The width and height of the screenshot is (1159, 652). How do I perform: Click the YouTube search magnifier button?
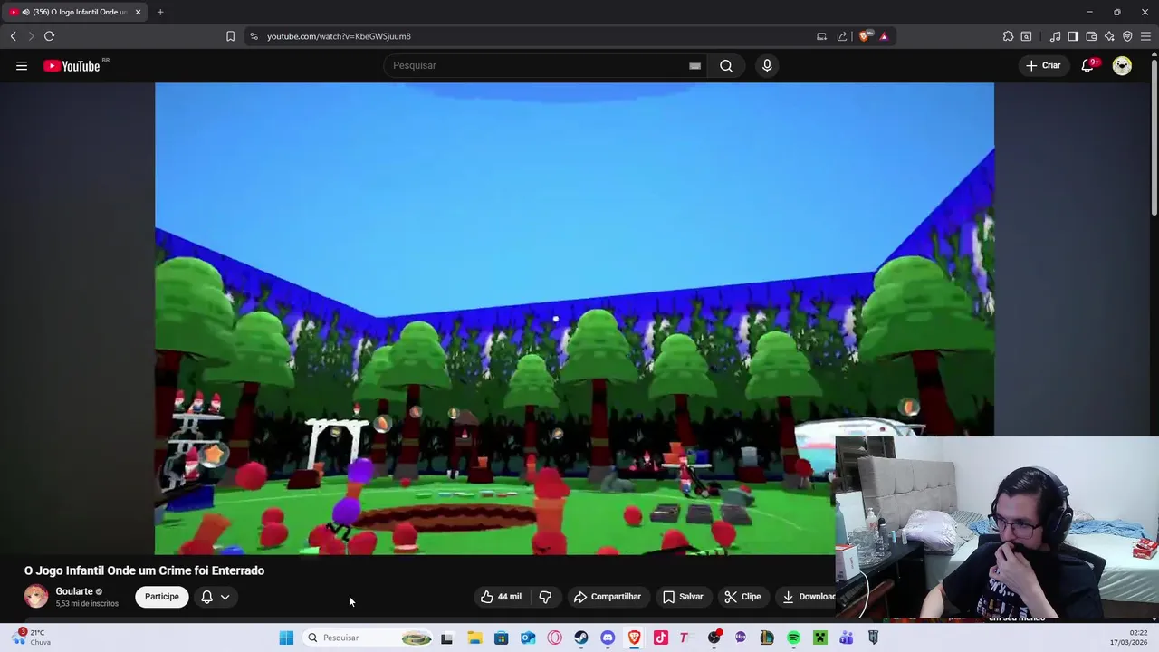coord(726,65)
